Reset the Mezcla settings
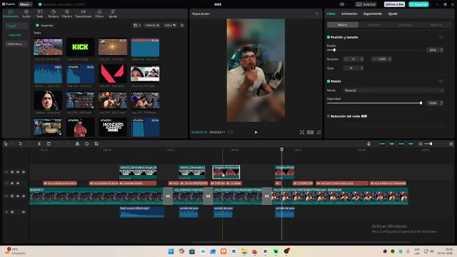Image resolution: width=457 pixels, height=257 pixels. [441, 81]
